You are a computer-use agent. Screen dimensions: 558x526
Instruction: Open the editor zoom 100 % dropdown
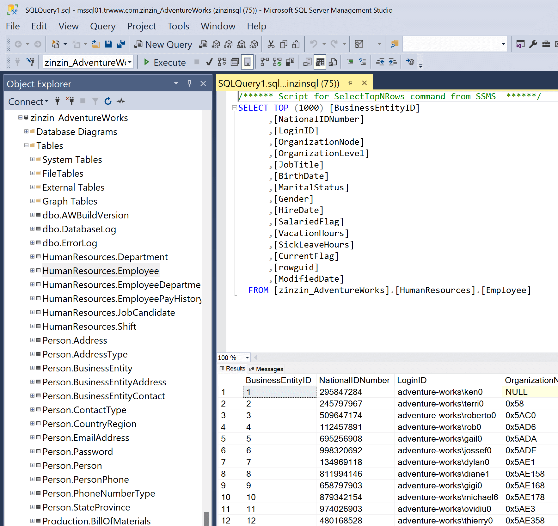[x=247, y=358]
